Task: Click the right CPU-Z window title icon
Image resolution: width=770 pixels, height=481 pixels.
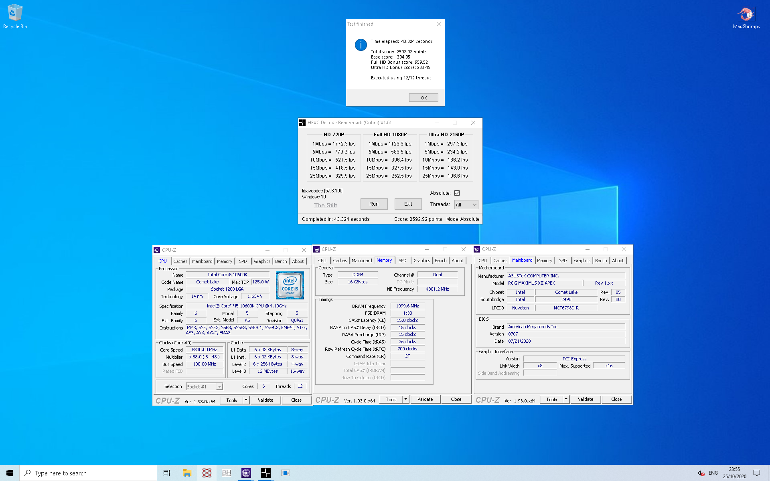Action: tap(477, 249)
